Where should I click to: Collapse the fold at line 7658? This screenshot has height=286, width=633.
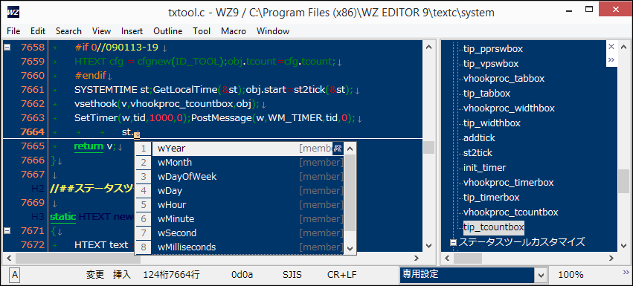click(x=7, y=48)
